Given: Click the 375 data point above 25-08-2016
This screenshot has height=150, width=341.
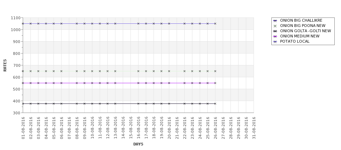Looking at the screenshot, I should [207, 104].
